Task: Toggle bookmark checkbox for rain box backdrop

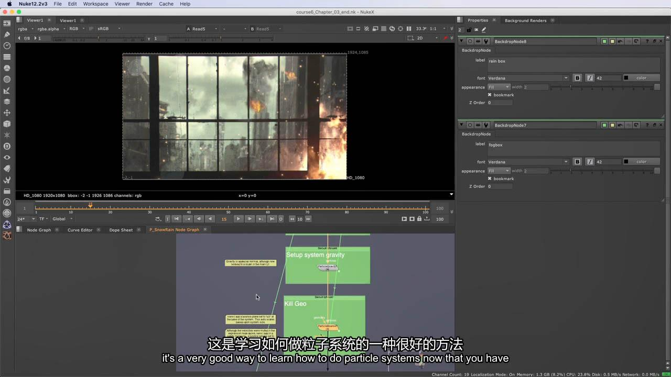Action: click(490, 95)
